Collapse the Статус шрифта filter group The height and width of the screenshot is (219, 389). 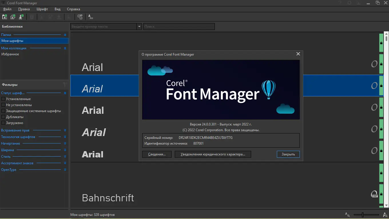point(65,93)
